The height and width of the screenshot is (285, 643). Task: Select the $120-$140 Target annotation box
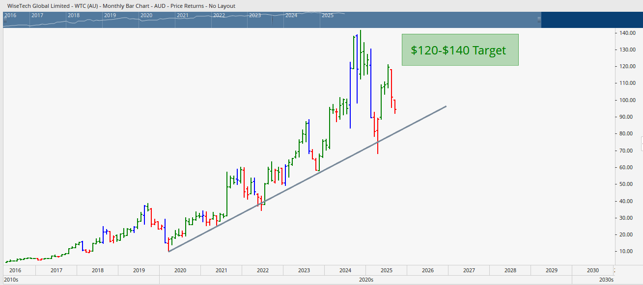(460, 50)
